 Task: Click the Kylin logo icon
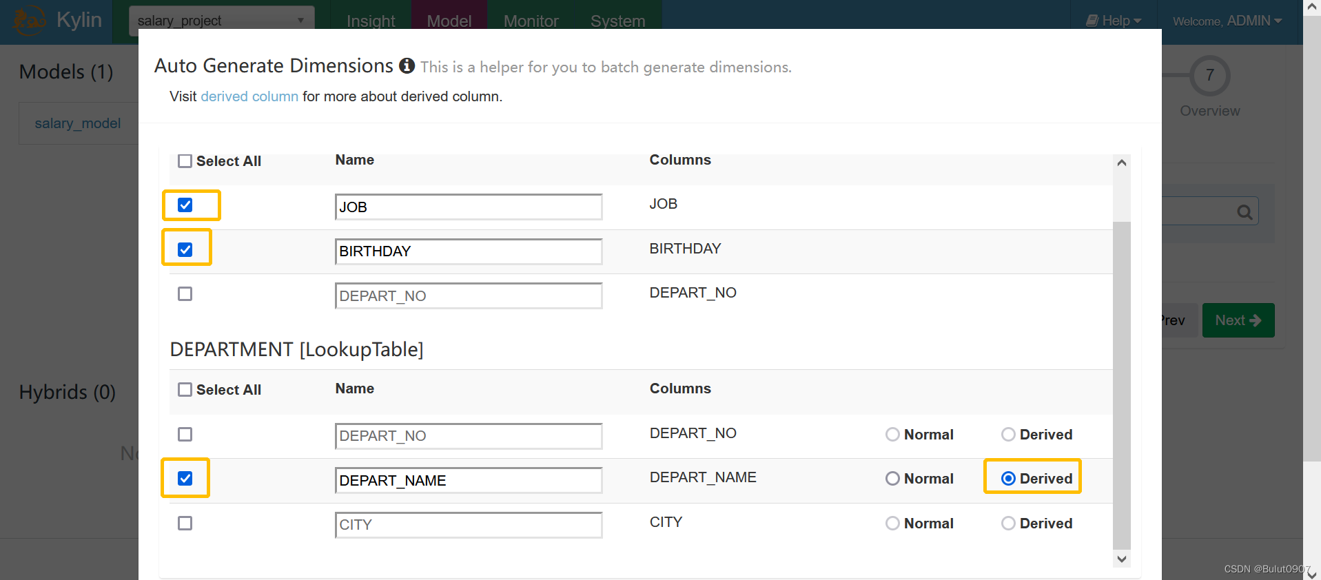pyautogui.click(x=29, y=20)
